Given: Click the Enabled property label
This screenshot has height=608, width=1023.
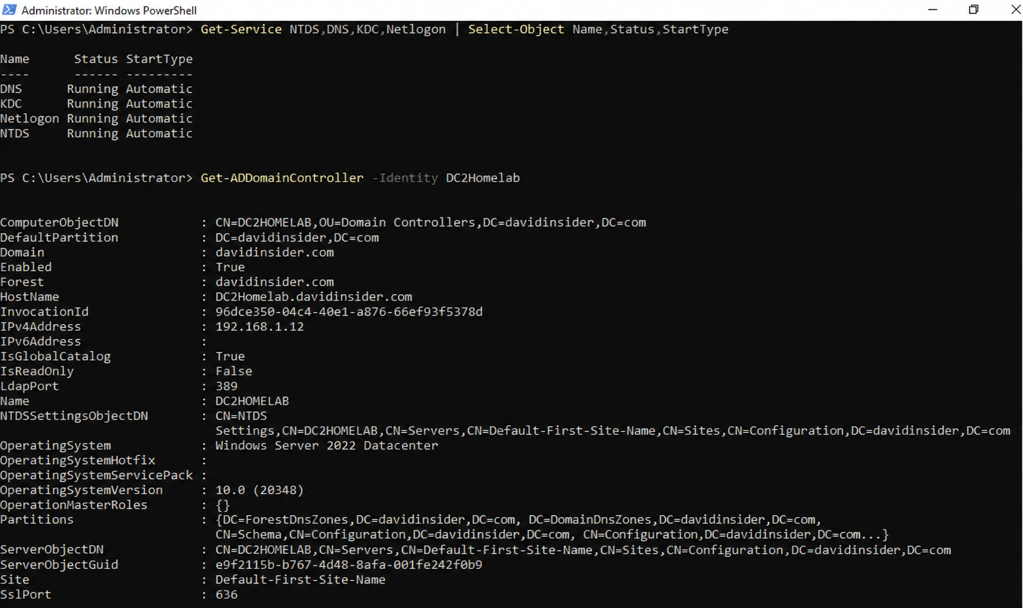Looking at the screenshot, I should (x=26, y=267).
